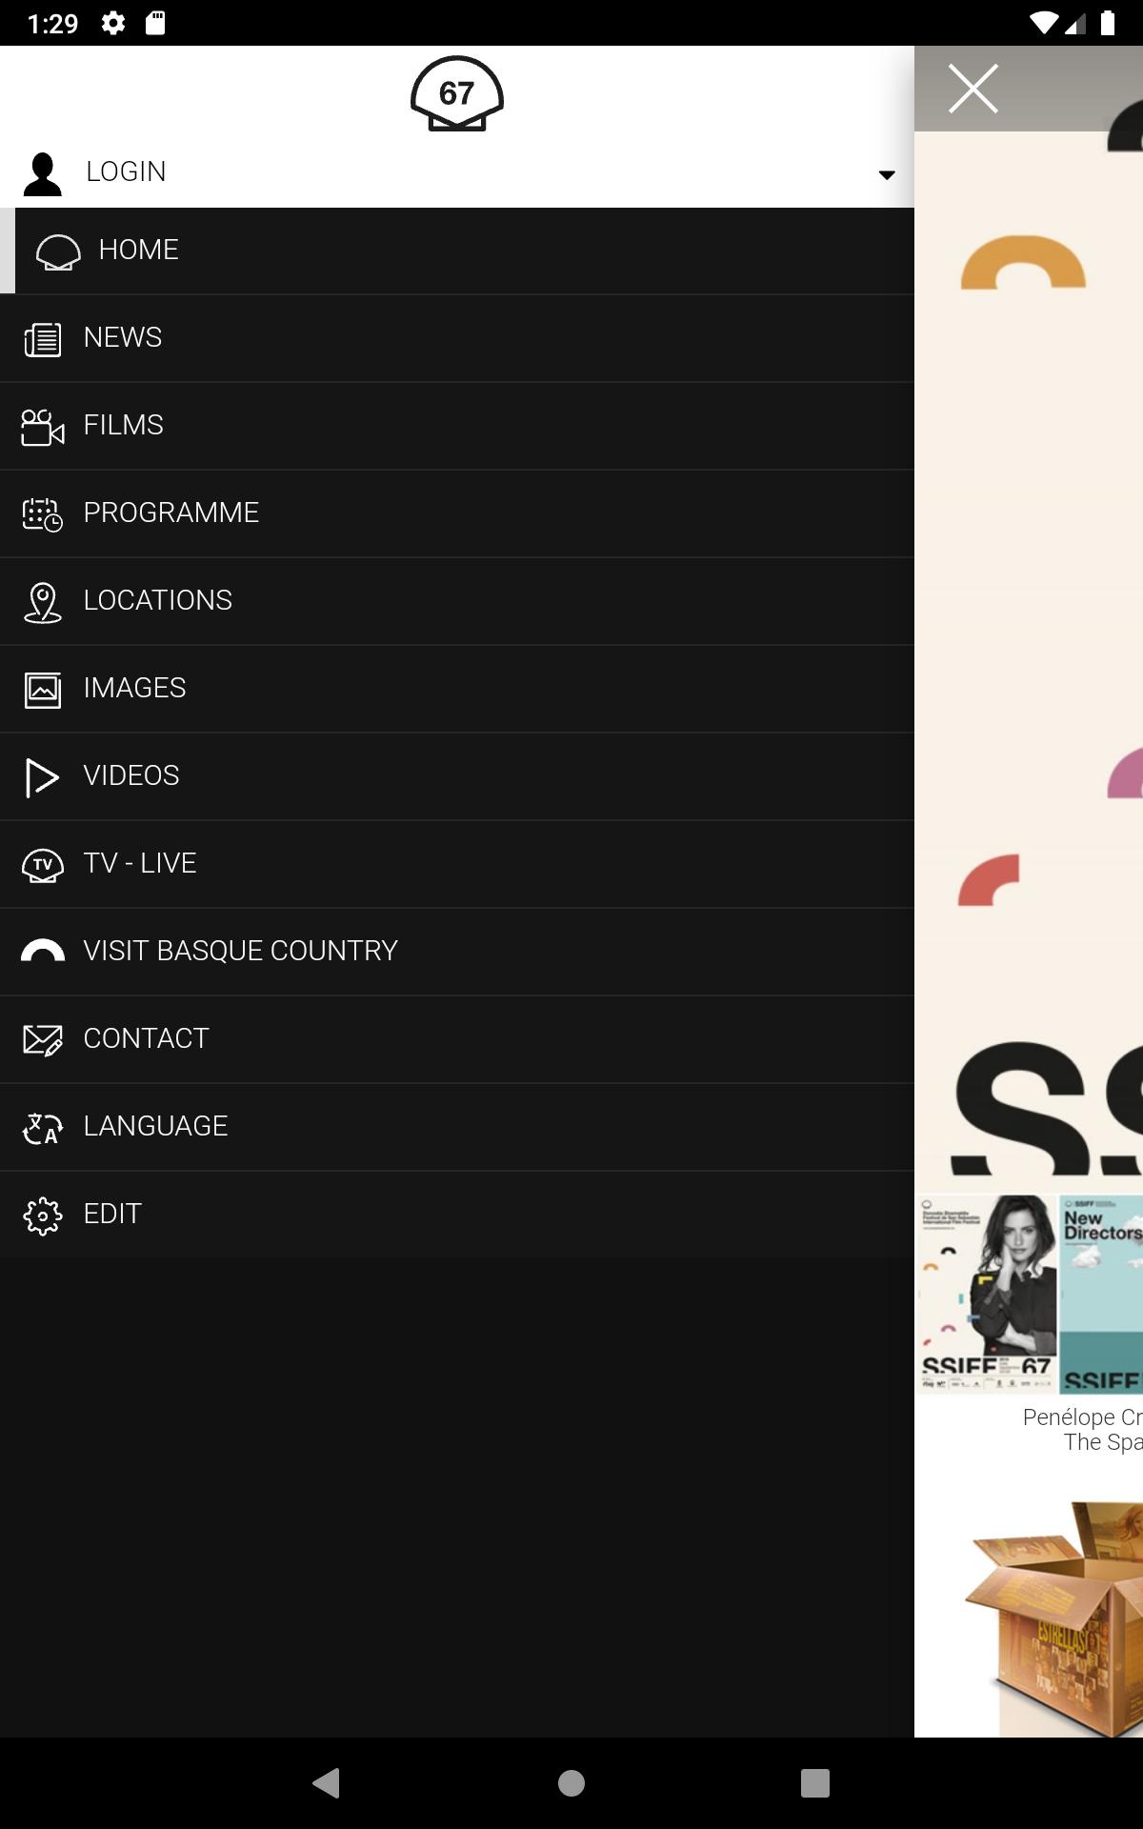This screenshot has width=1143, height=1829.
Task: Open the NEWS newspaper icon
Action: [x=42, y=339]
